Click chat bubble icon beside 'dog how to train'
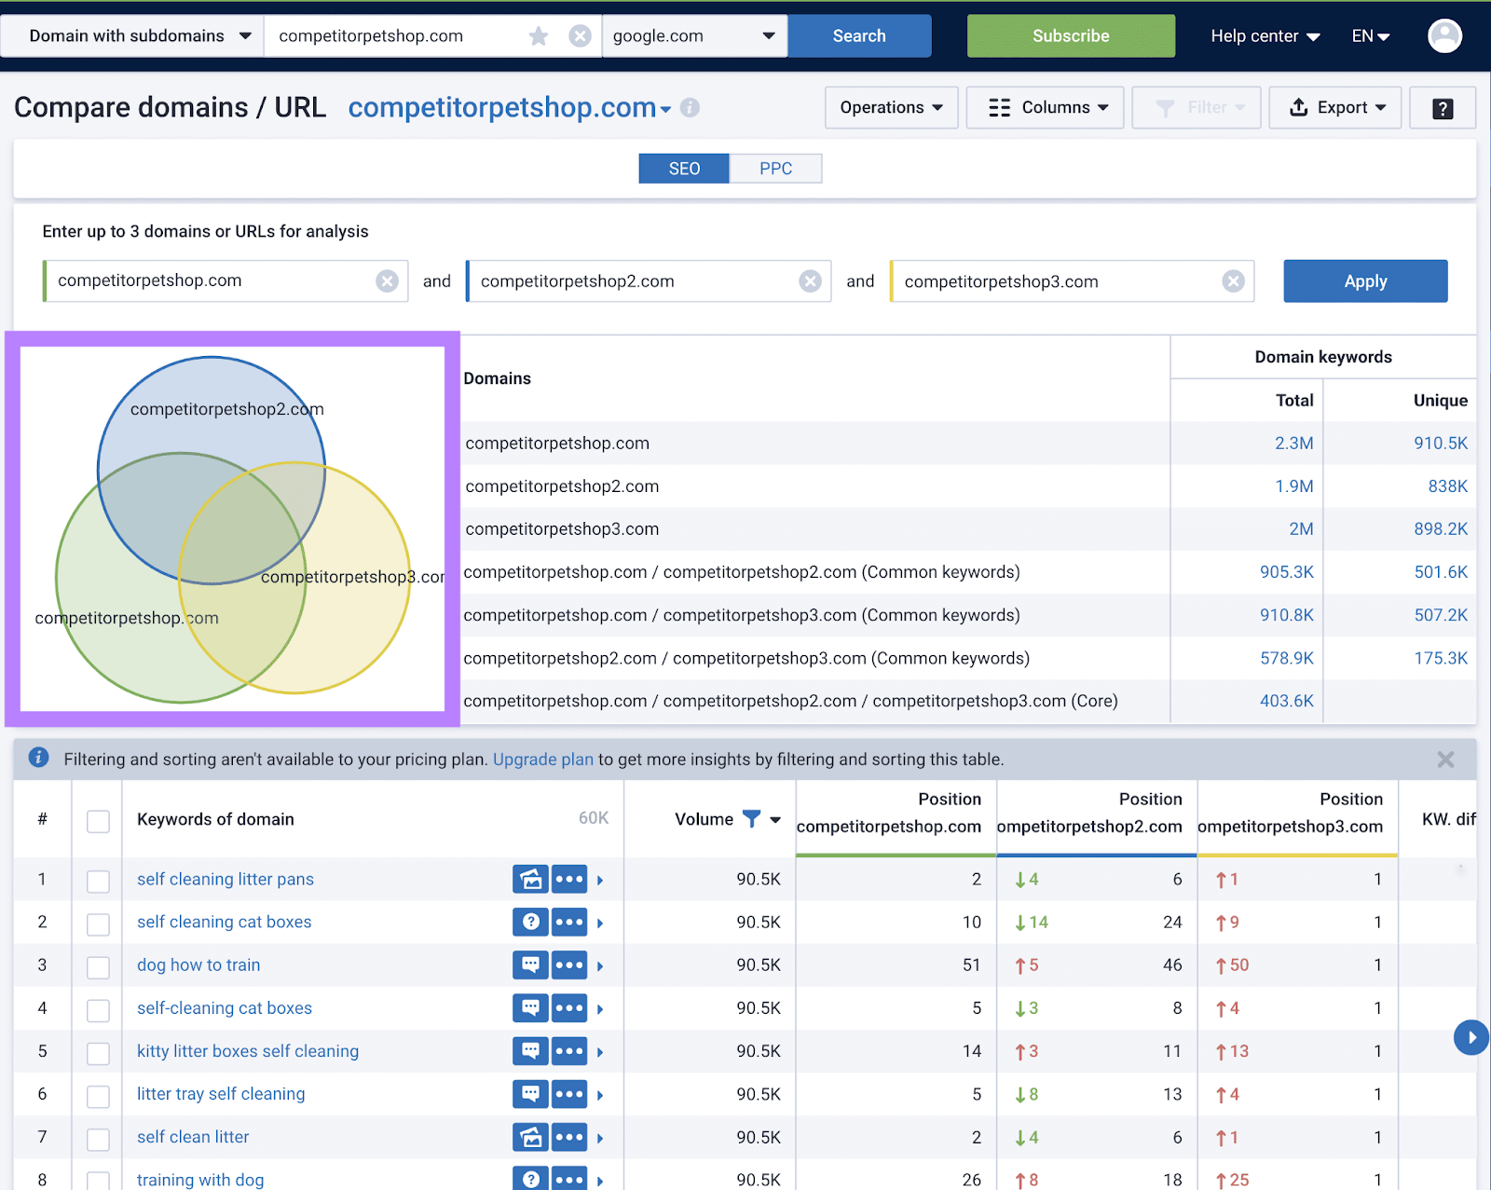The width and height of the screenshot is (1491, 1190). coord(529,964)
